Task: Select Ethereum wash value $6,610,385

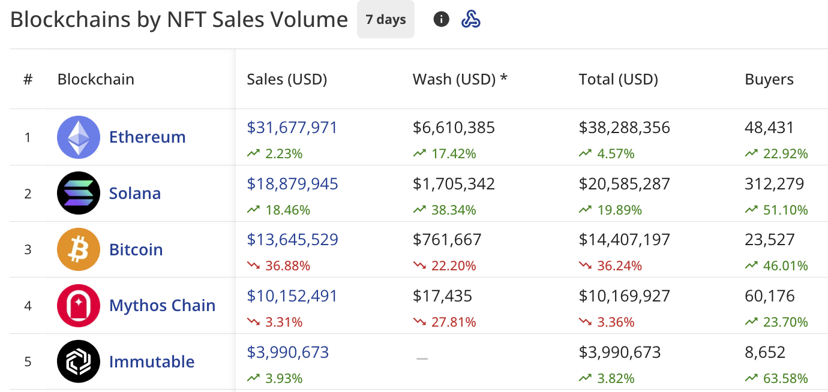Action: click(454, 128)
